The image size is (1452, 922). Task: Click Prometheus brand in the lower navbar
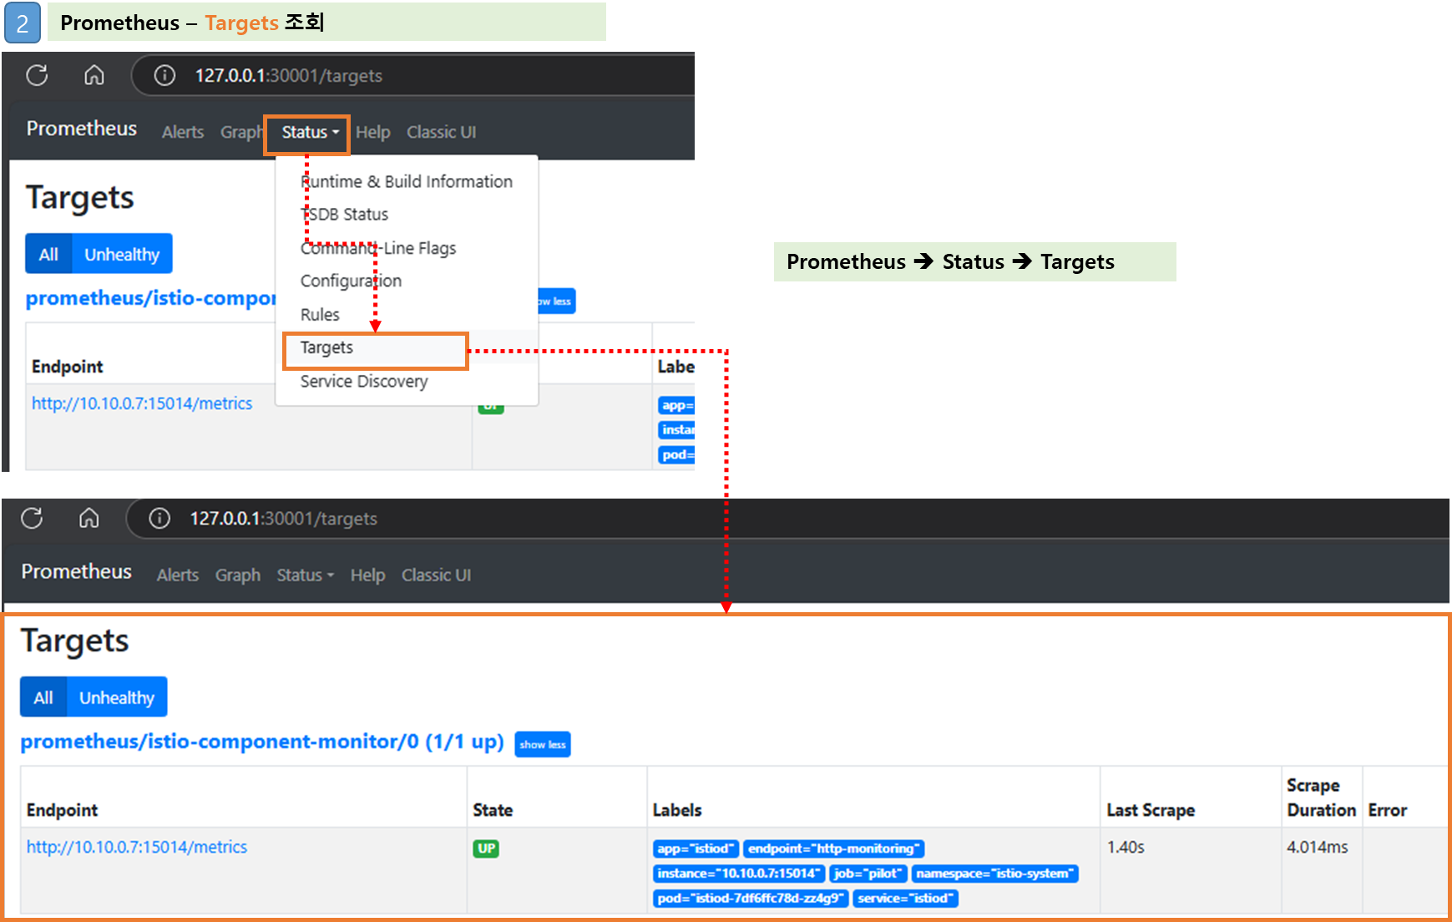(x=77, y=571)
